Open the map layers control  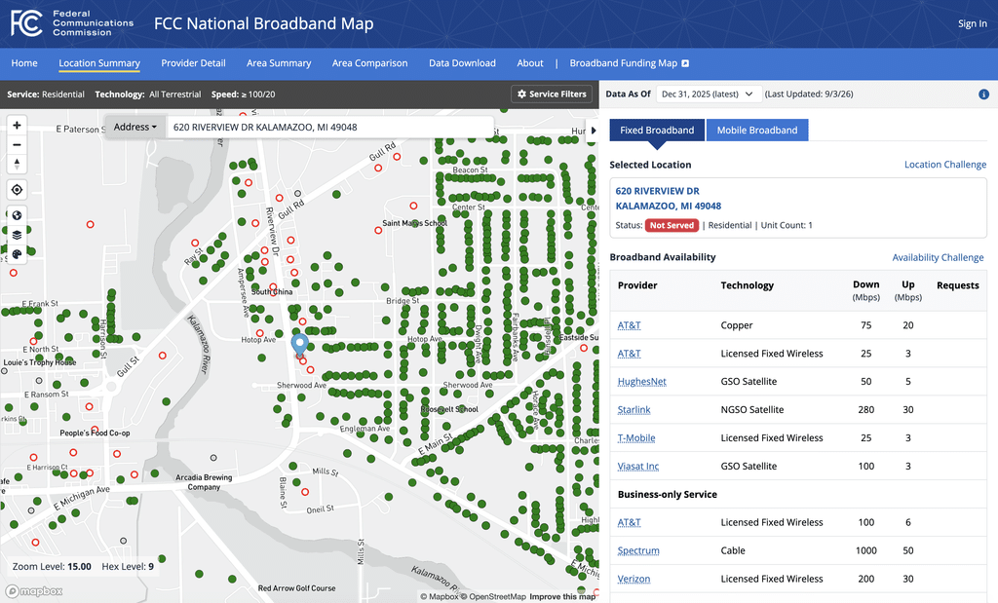point(18,235)
